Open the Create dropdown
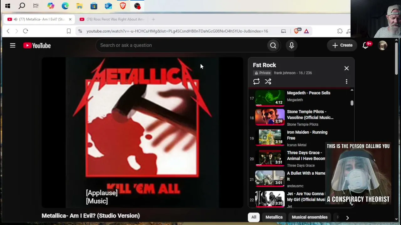 tap(342, 45)
